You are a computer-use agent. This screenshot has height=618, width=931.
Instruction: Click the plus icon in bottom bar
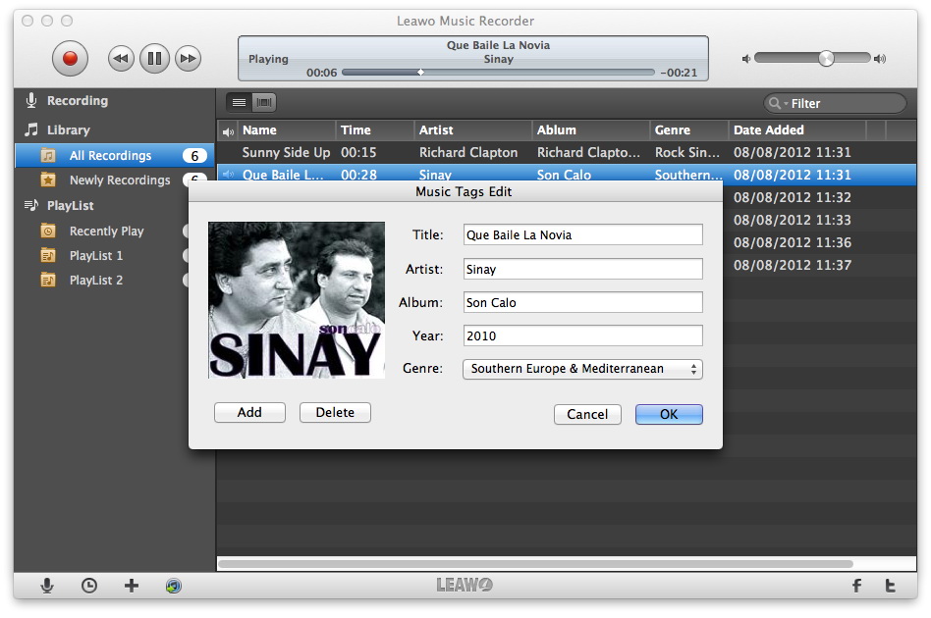click(x=132, y=586)
